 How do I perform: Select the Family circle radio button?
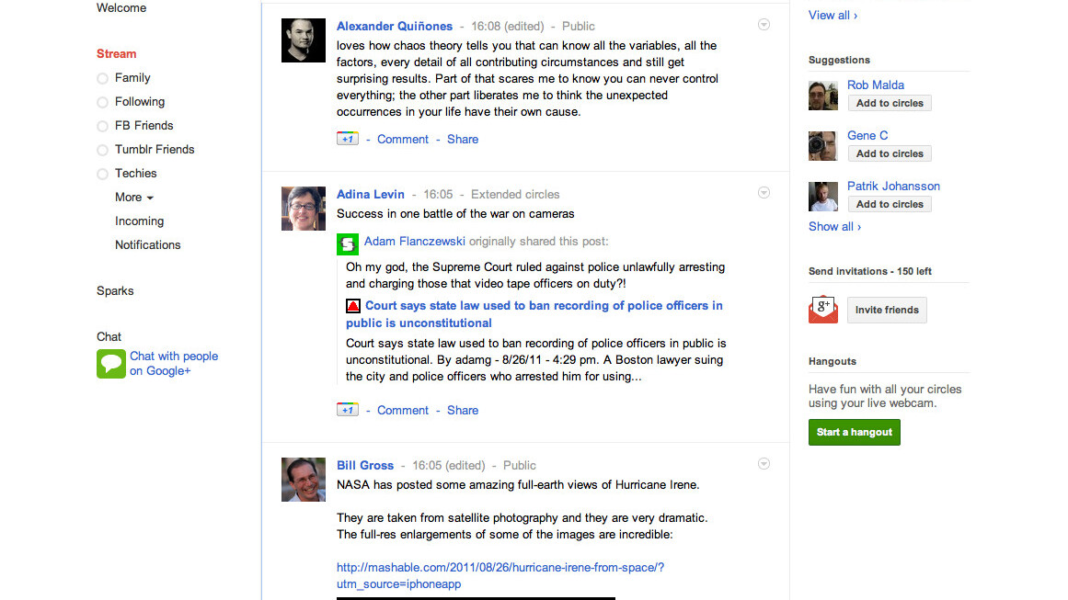coord(103,78)
